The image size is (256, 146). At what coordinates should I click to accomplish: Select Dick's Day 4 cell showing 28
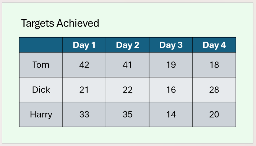coord(214,90)
